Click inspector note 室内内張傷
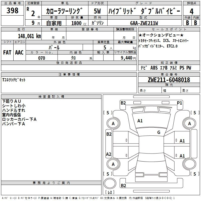This screenshot has height=201, width=201. click(11, 115)
